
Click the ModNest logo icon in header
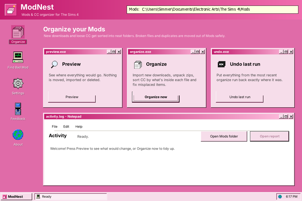pyautogui.click(x=11, y=9)
